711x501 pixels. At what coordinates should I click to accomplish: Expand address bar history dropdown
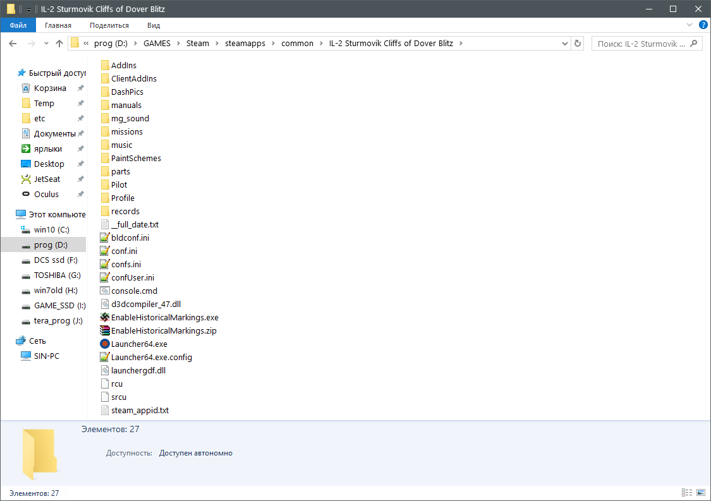564,44
